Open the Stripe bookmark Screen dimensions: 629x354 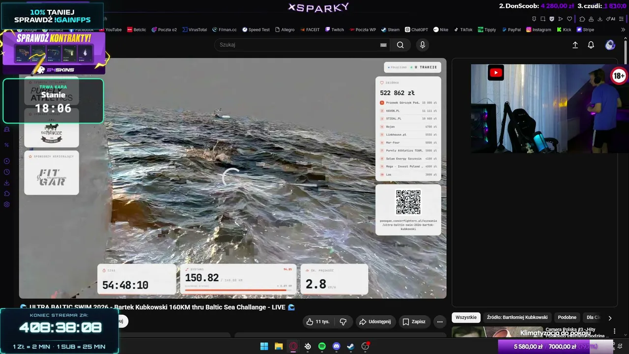coord(585,29)
